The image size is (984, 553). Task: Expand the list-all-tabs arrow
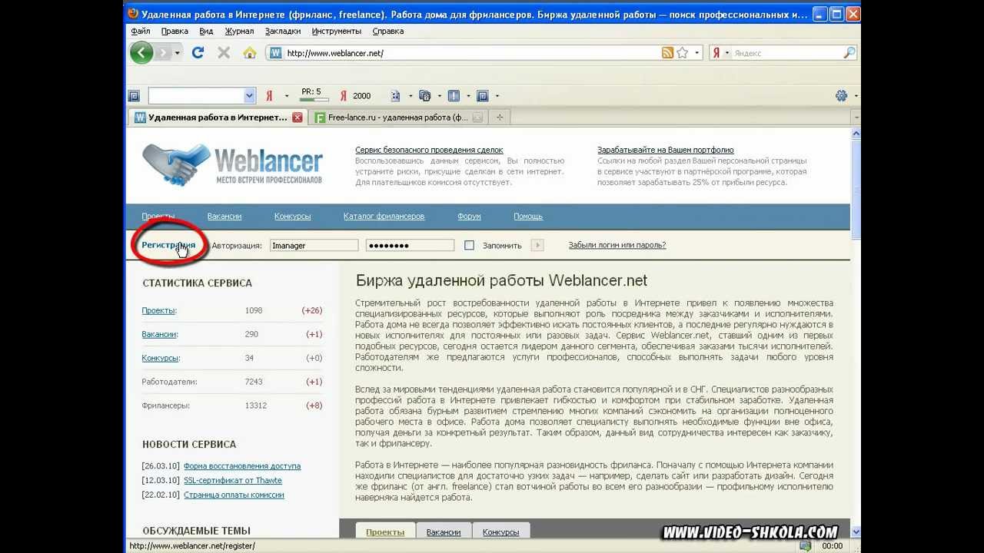[x=855, y=118]
